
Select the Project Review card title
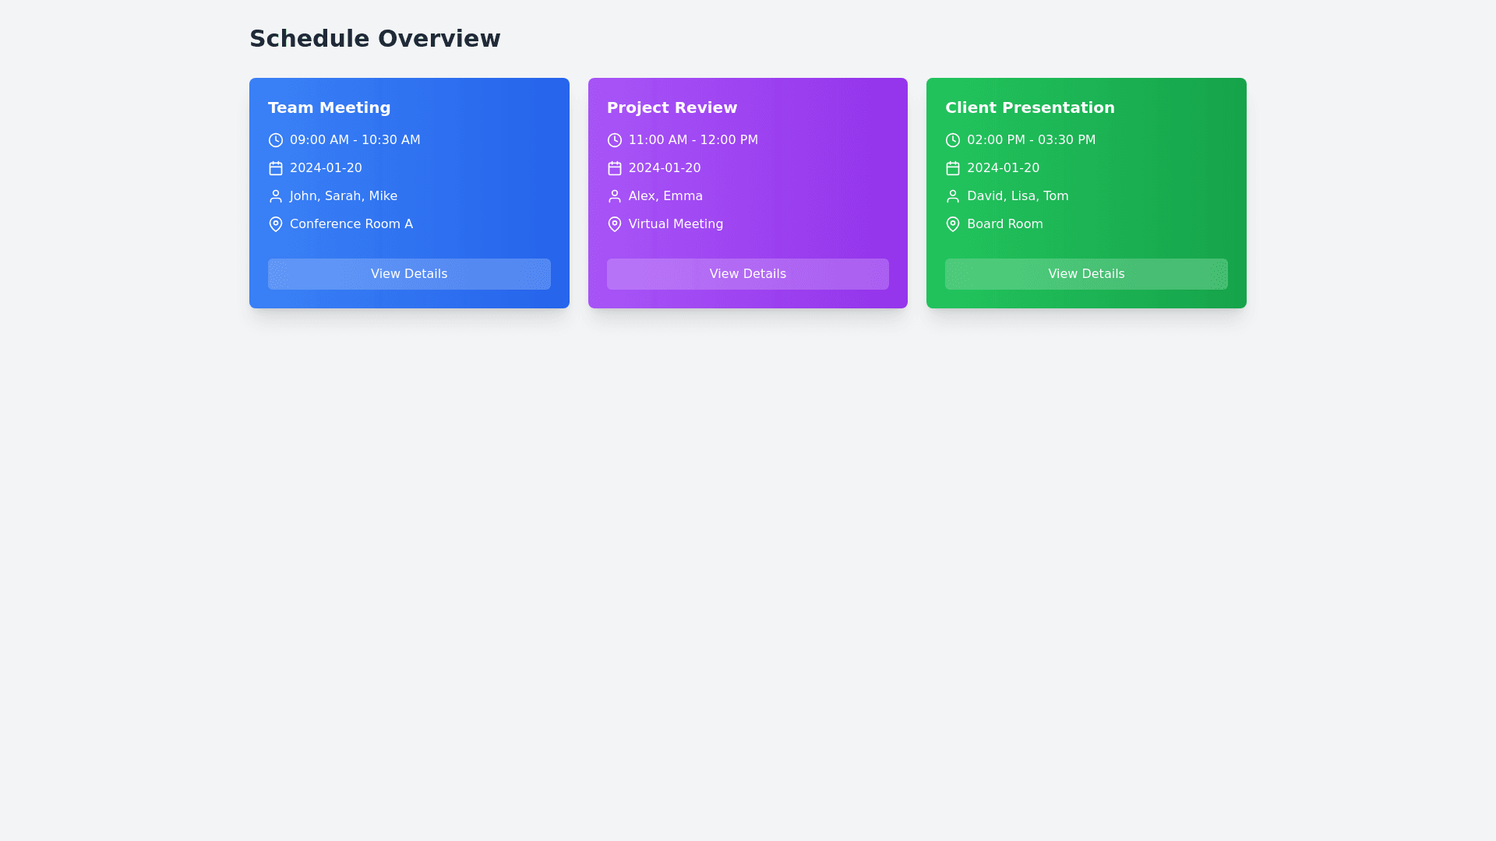(672, 107)
